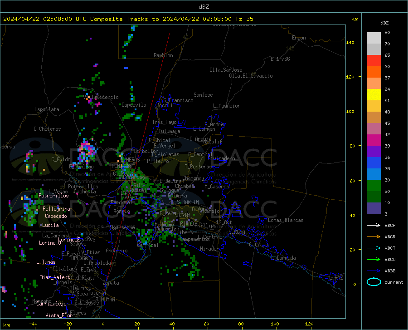Click the 100 km tick on vertical axis

[x=350, y=112]
